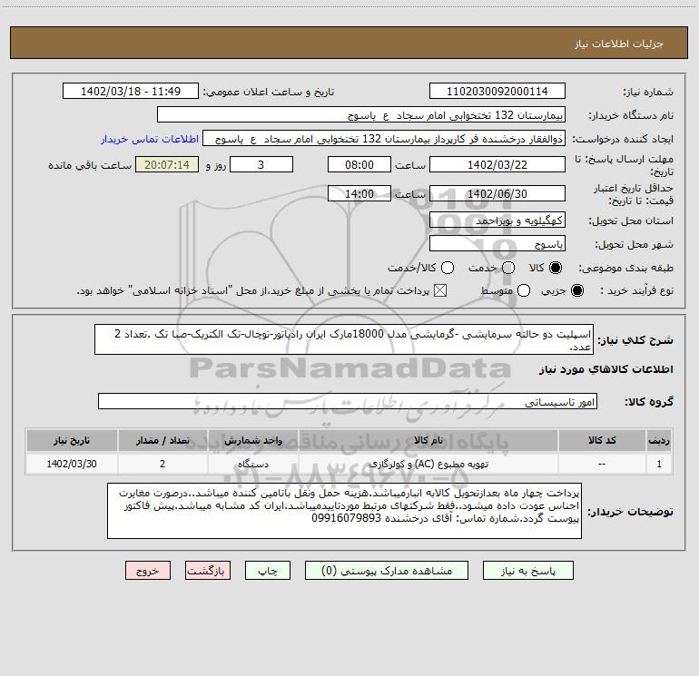Click the response deadline date 1402/03/22

click(x=497, y=164)
